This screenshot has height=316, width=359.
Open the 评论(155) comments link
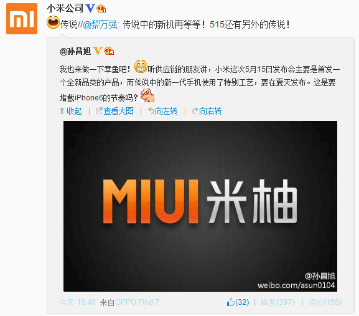coord(325,302)
